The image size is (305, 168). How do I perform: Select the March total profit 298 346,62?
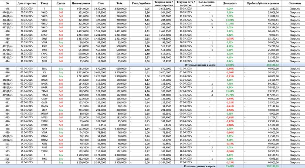[263, 65]
